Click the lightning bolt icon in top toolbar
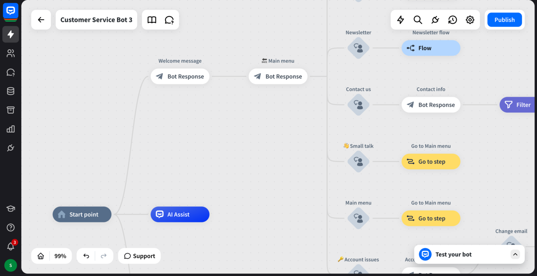 400,20
